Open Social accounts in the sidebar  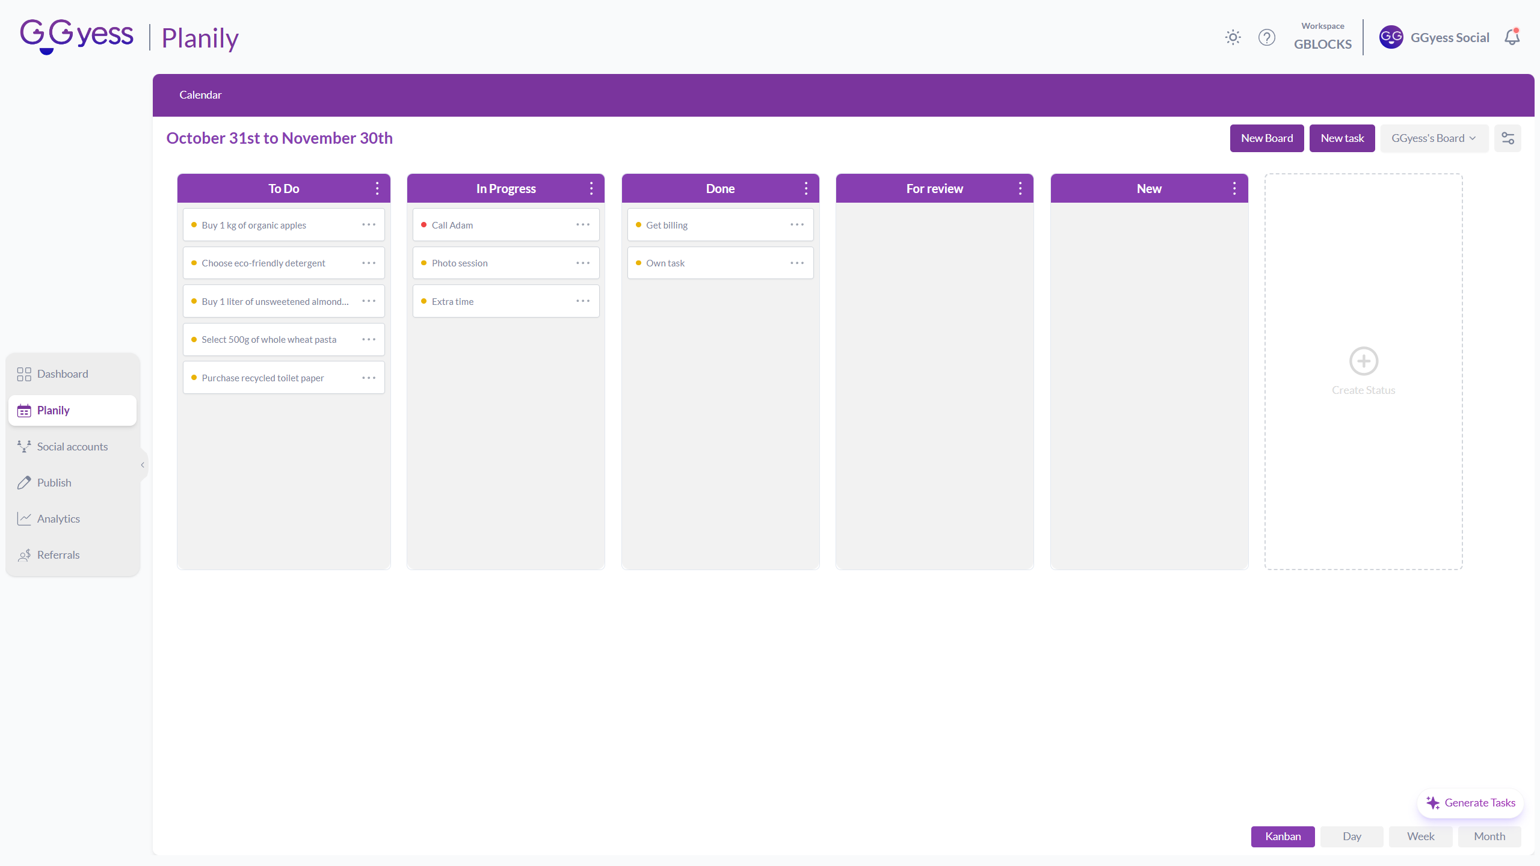coord(72,446)
